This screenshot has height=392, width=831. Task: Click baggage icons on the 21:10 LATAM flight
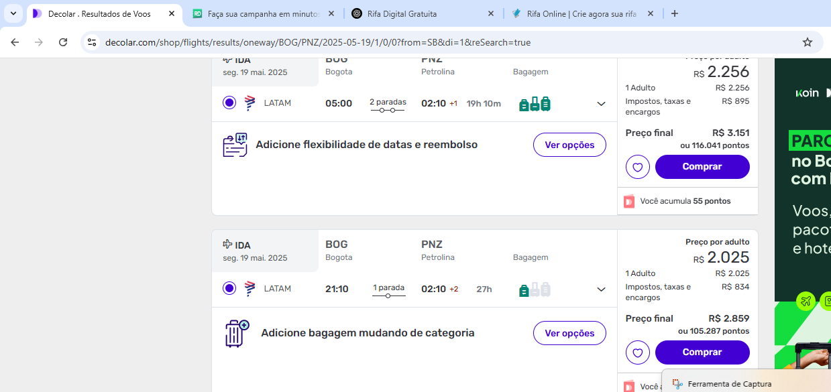click(x=535, y=289)
